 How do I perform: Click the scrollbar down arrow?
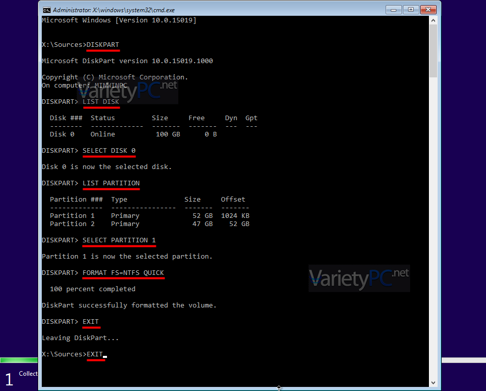(433, 383)
